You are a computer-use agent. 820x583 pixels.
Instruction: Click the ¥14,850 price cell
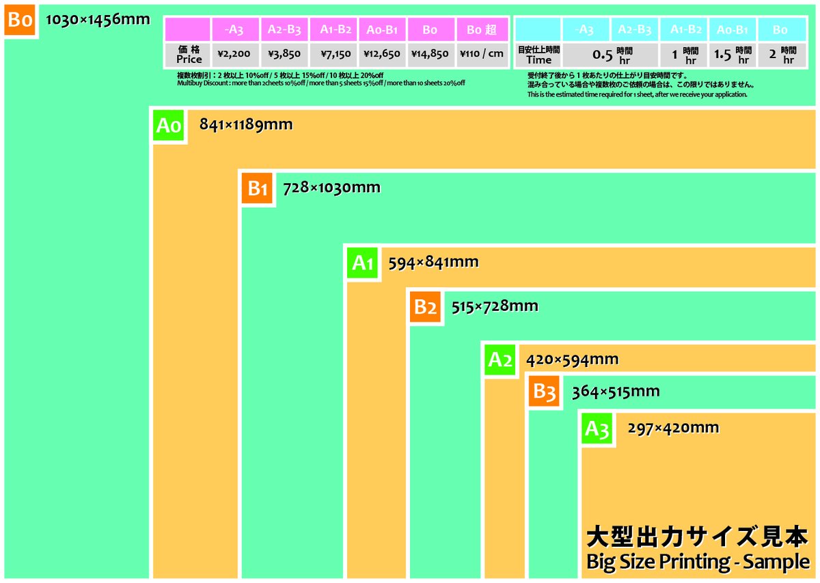[430, 55]
